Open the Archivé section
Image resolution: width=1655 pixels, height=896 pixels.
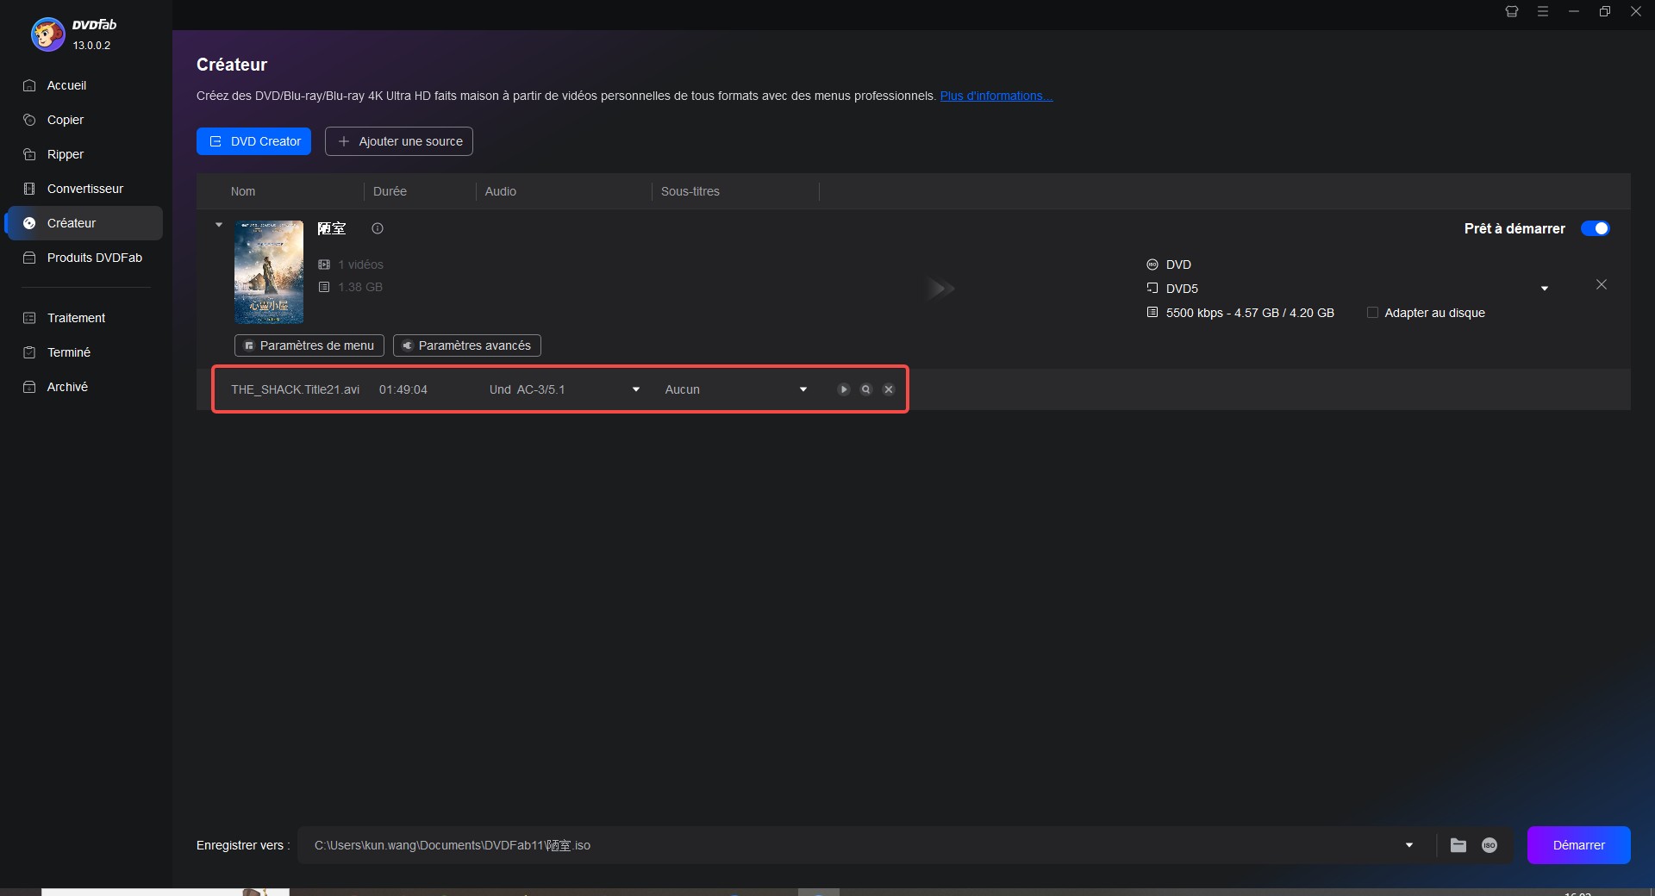point(67,387)
